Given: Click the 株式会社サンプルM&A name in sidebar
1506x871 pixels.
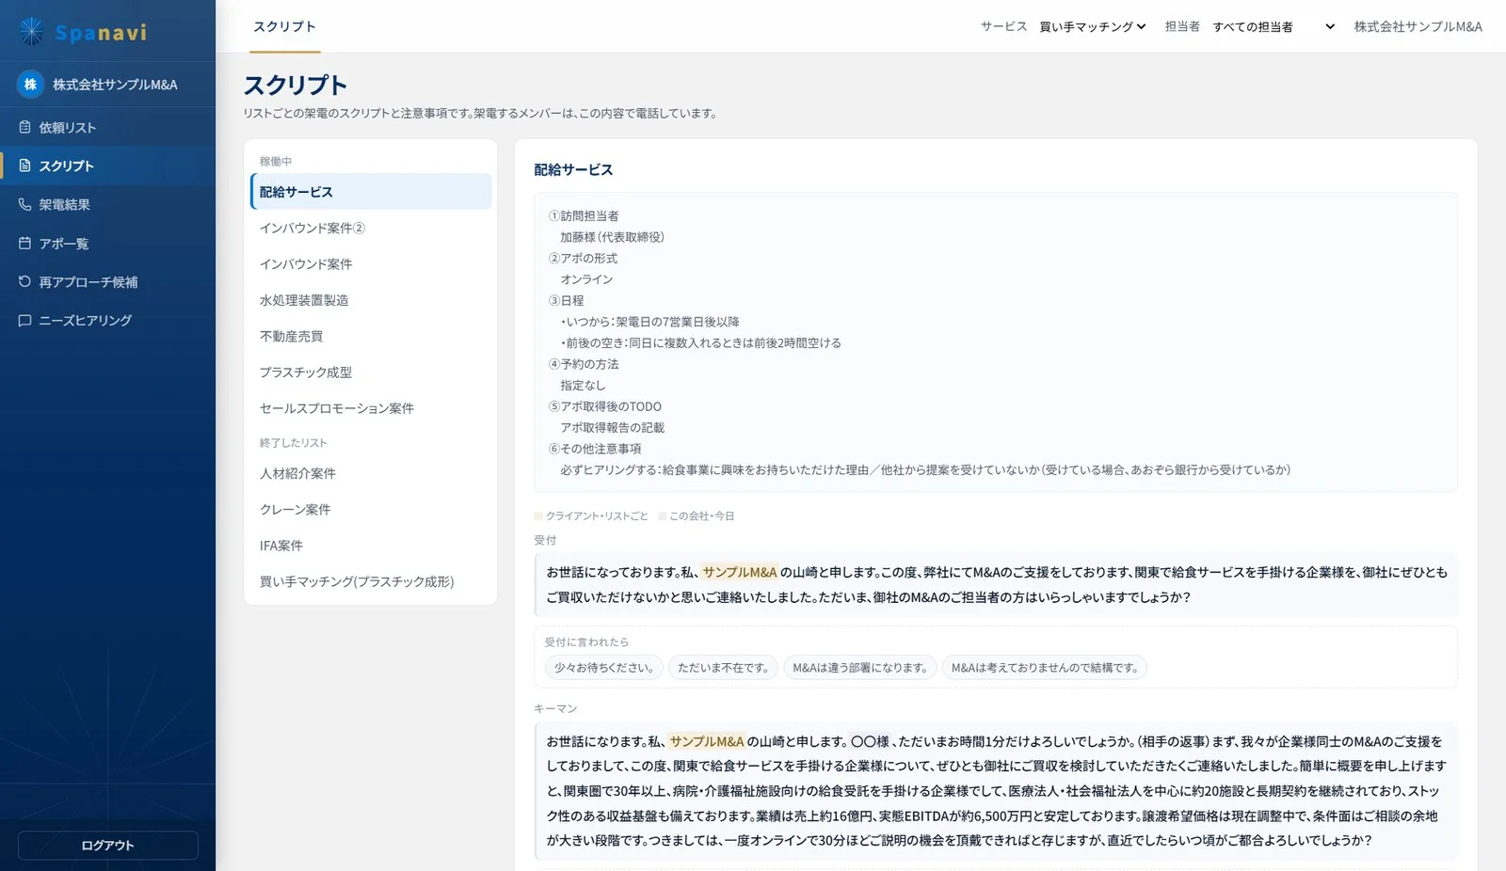Looking at the screenshot, I should click(115, 85).
